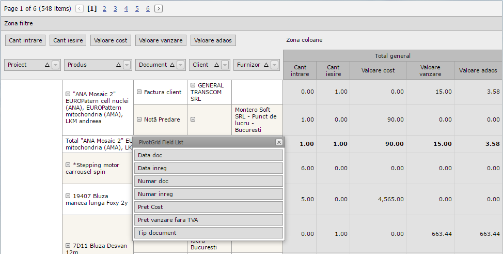Navigate to page 6

[x=148, y=9]
